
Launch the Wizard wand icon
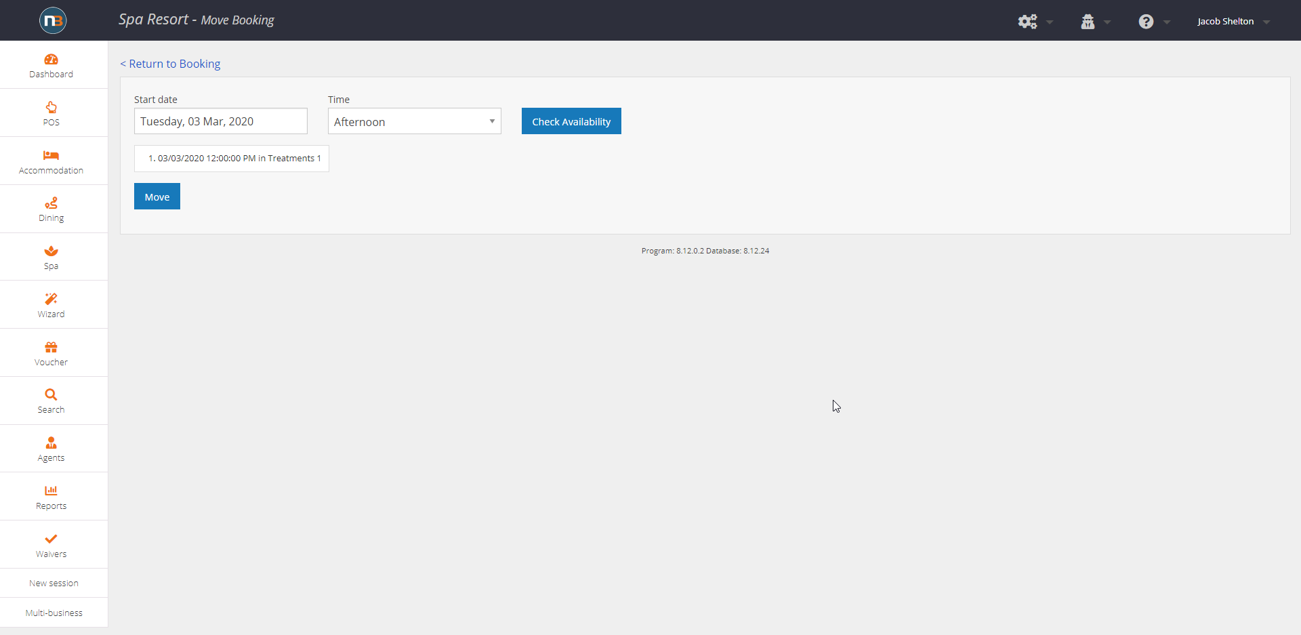(51, 299)
